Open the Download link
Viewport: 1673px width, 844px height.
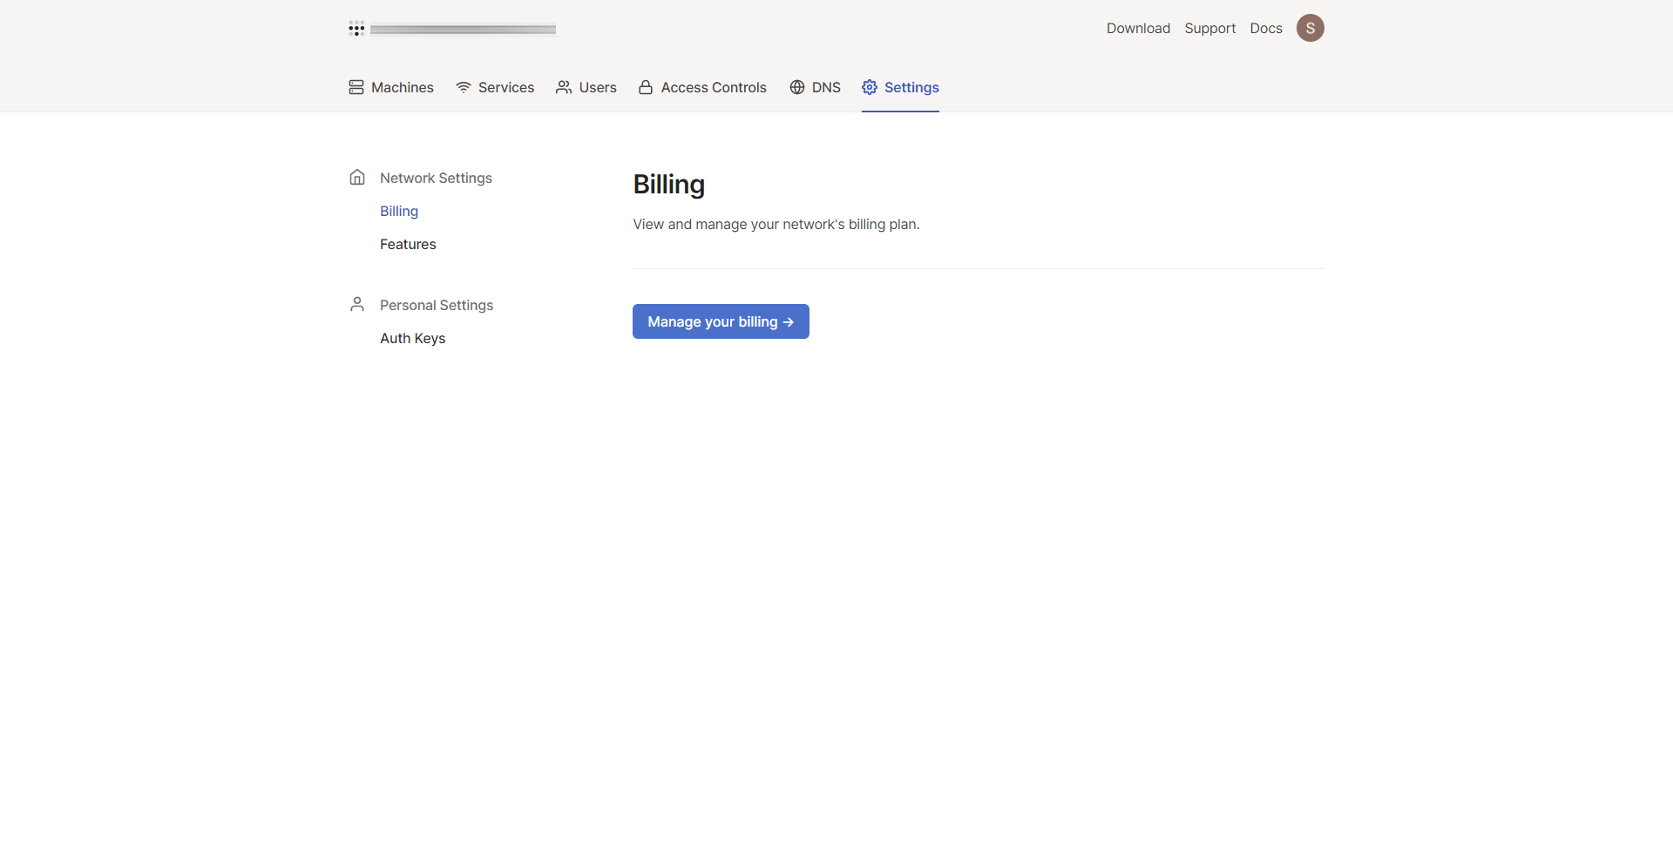pyautogui.click(x=1138, y=28)
